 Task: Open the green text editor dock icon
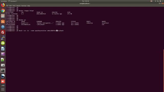coord(3,60)
